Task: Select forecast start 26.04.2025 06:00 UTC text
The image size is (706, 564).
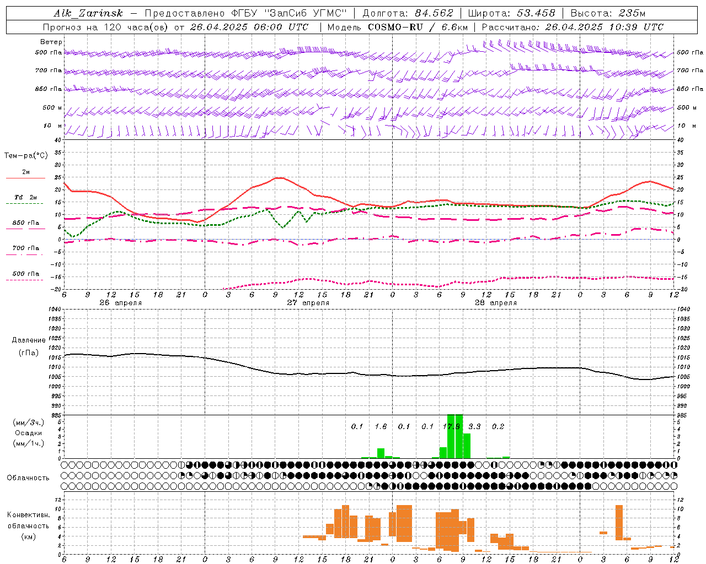Action: pos(249,27)
